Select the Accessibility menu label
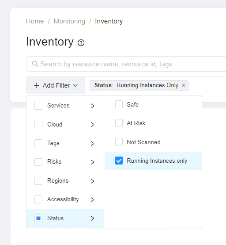226x245 pixels. pyautogui.click(x=63, y=199)
